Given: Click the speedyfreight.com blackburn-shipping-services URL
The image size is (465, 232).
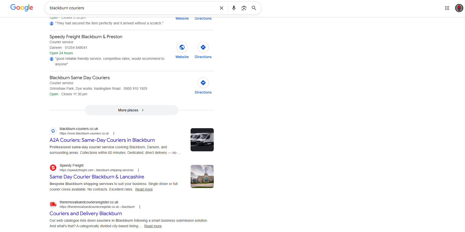Looking at the screenshot, I should (x=97, y=170).
